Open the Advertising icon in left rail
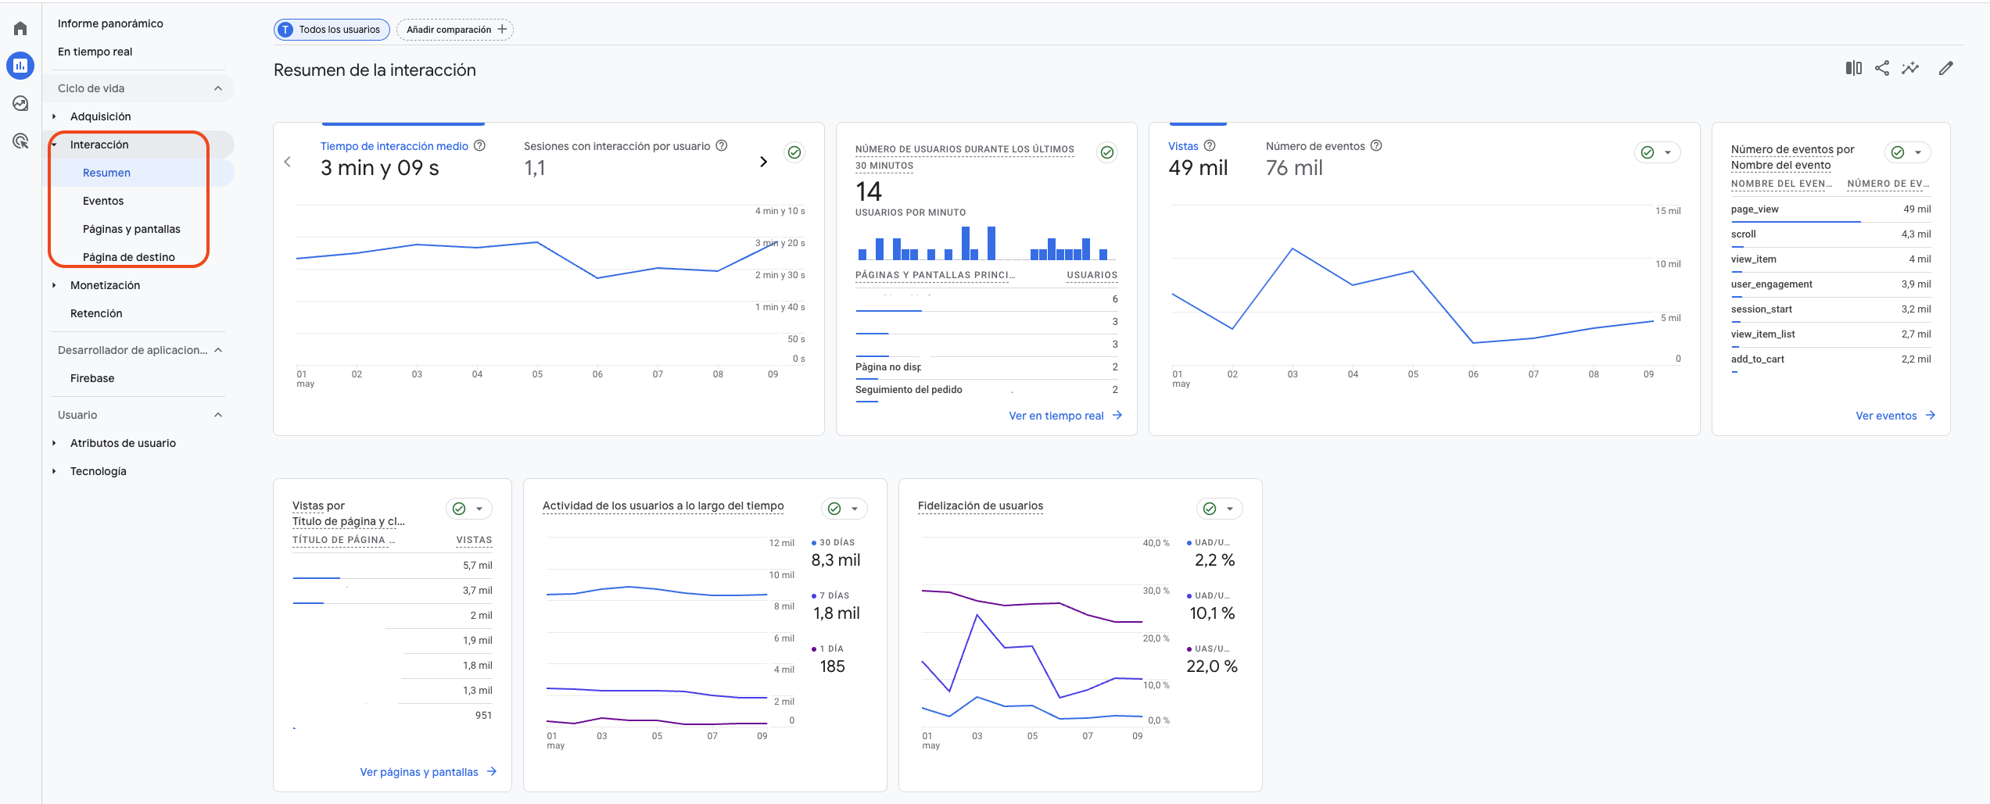Viewport: 1990px width, 804px height. pyautogui.click(x=20, y=141)
